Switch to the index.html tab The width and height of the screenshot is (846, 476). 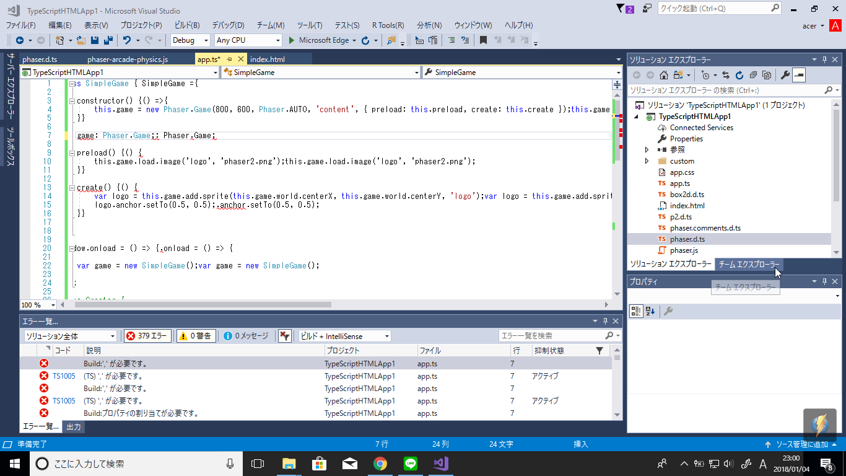268,59
